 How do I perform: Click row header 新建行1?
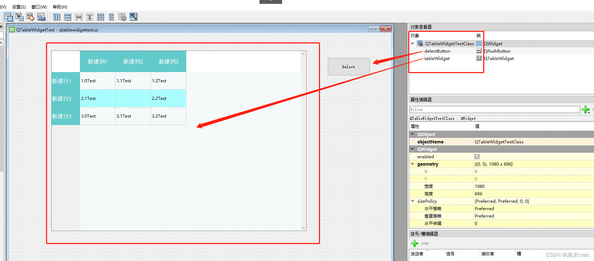pos(66,81)
